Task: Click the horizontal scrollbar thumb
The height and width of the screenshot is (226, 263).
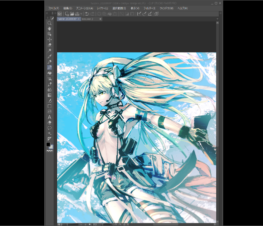Action: click(x=165, y=225)
